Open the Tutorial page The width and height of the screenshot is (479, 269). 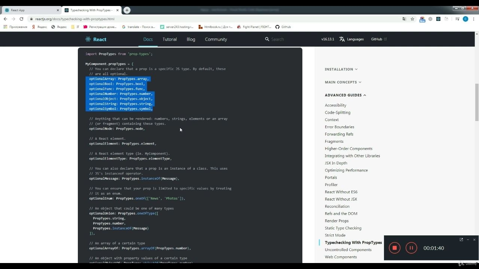point(170,39)
